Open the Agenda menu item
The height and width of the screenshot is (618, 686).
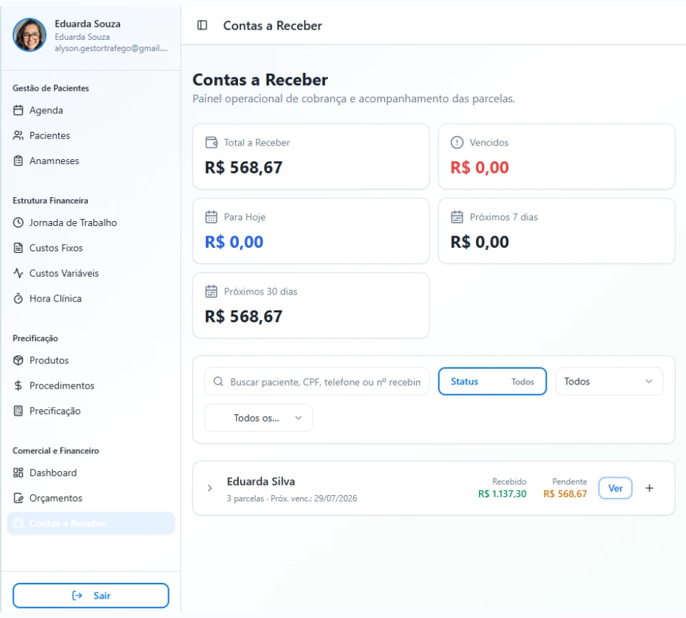click(91, 110)
